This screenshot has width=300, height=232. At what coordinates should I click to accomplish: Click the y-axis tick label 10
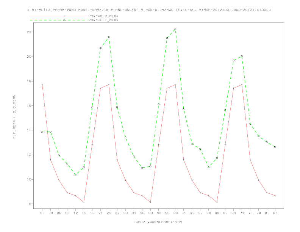pos(29,179)
